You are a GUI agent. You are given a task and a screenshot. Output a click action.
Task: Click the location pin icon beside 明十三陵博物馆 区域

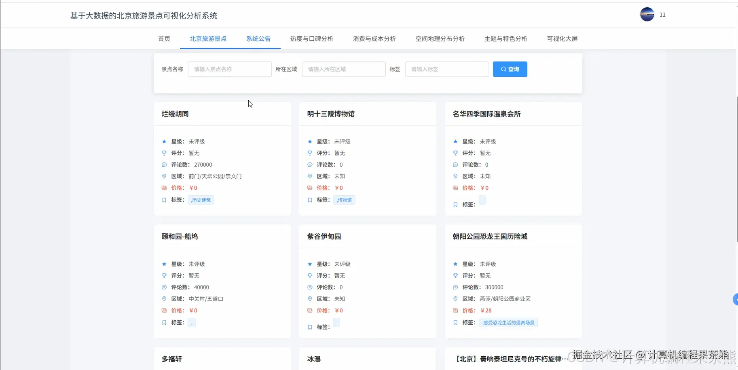(309, 176)
